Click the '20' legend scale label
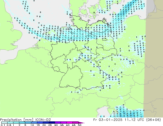 [x=44, y=125]
